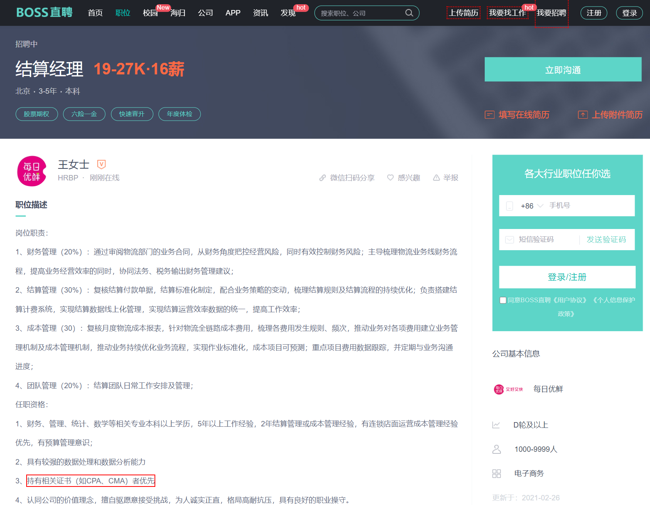This screenshot has height=505, width=650.
Task: Open the +86 country code dropdown
Action: pos(532,206)
